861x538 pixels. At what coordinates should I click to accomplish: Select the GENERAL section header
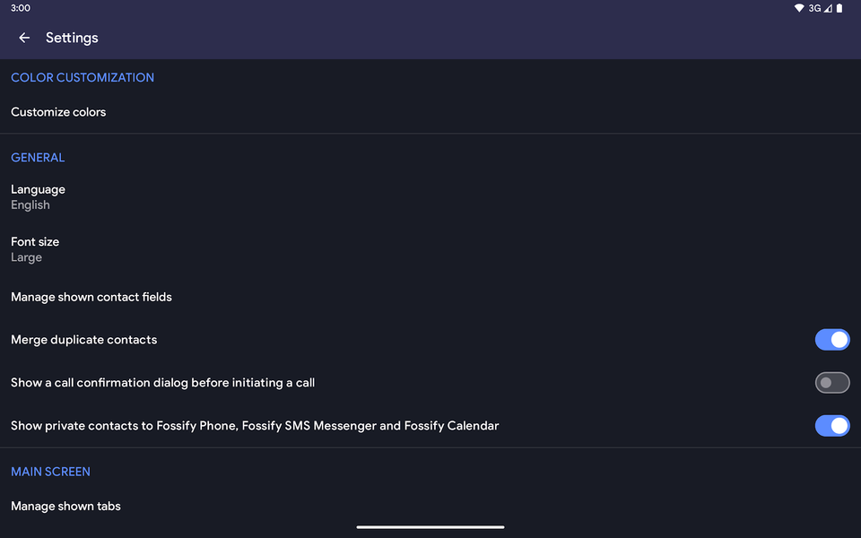[38, 157]
